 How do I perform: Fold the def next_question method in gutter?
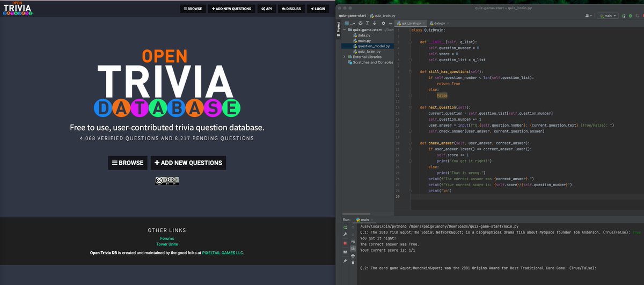[409, 107]
